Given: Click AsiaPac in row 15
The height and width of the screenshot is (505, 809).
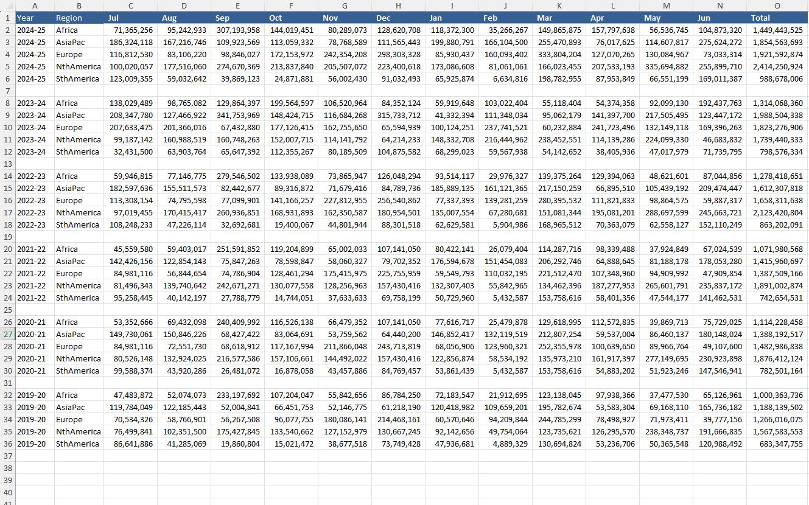Looking at the screenshot, I should pyautogui.click(x=79, y=188).
